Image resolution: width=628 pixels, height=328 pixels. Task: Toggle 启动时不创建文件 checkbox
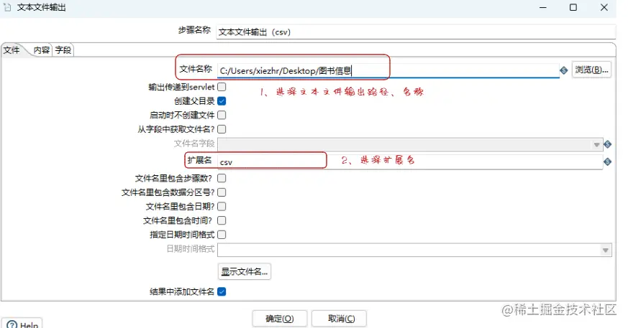[x=222, y=115]
